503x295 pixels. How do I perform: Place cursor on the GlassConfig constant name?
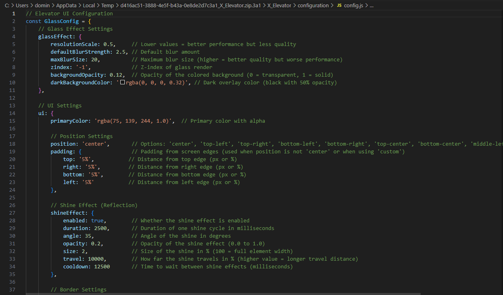61,21
